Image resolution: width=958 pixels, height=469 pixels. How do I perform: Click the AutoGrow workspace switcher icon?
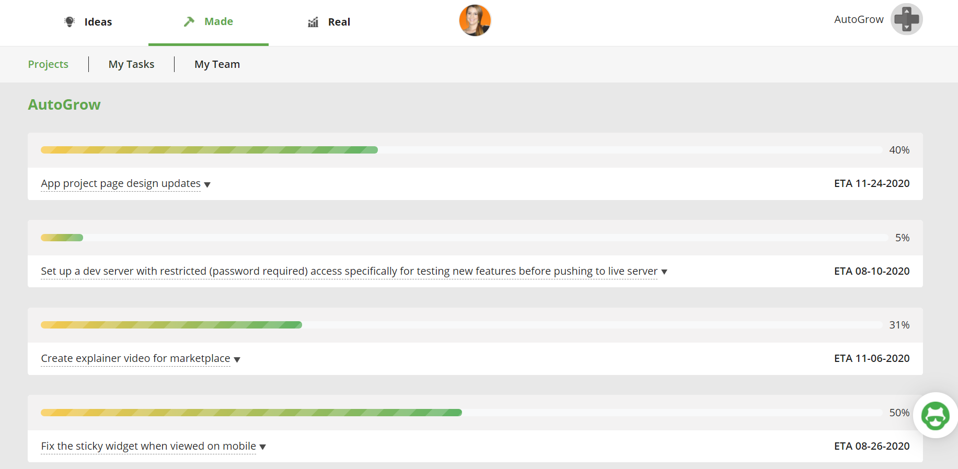906,19
